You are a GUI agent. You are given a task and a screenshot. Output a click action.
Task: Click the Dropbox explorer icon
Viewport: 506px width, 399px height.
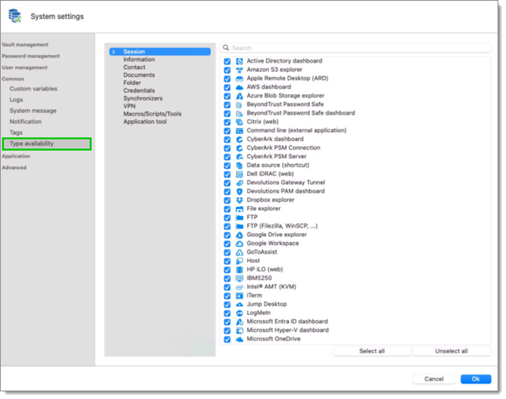point(239,200)
